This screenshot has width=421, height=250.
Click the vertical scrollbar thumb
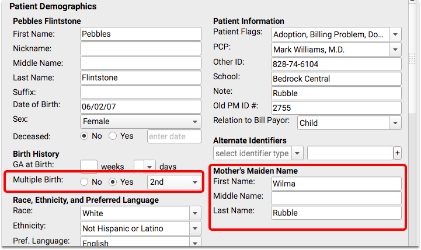[x=412, y=59]
